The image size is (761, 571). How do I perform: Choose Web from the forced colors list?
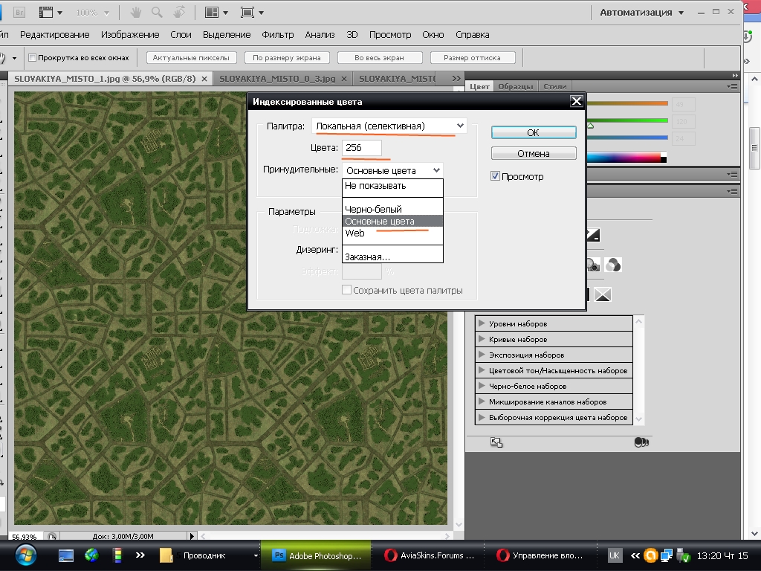(355, 233)
